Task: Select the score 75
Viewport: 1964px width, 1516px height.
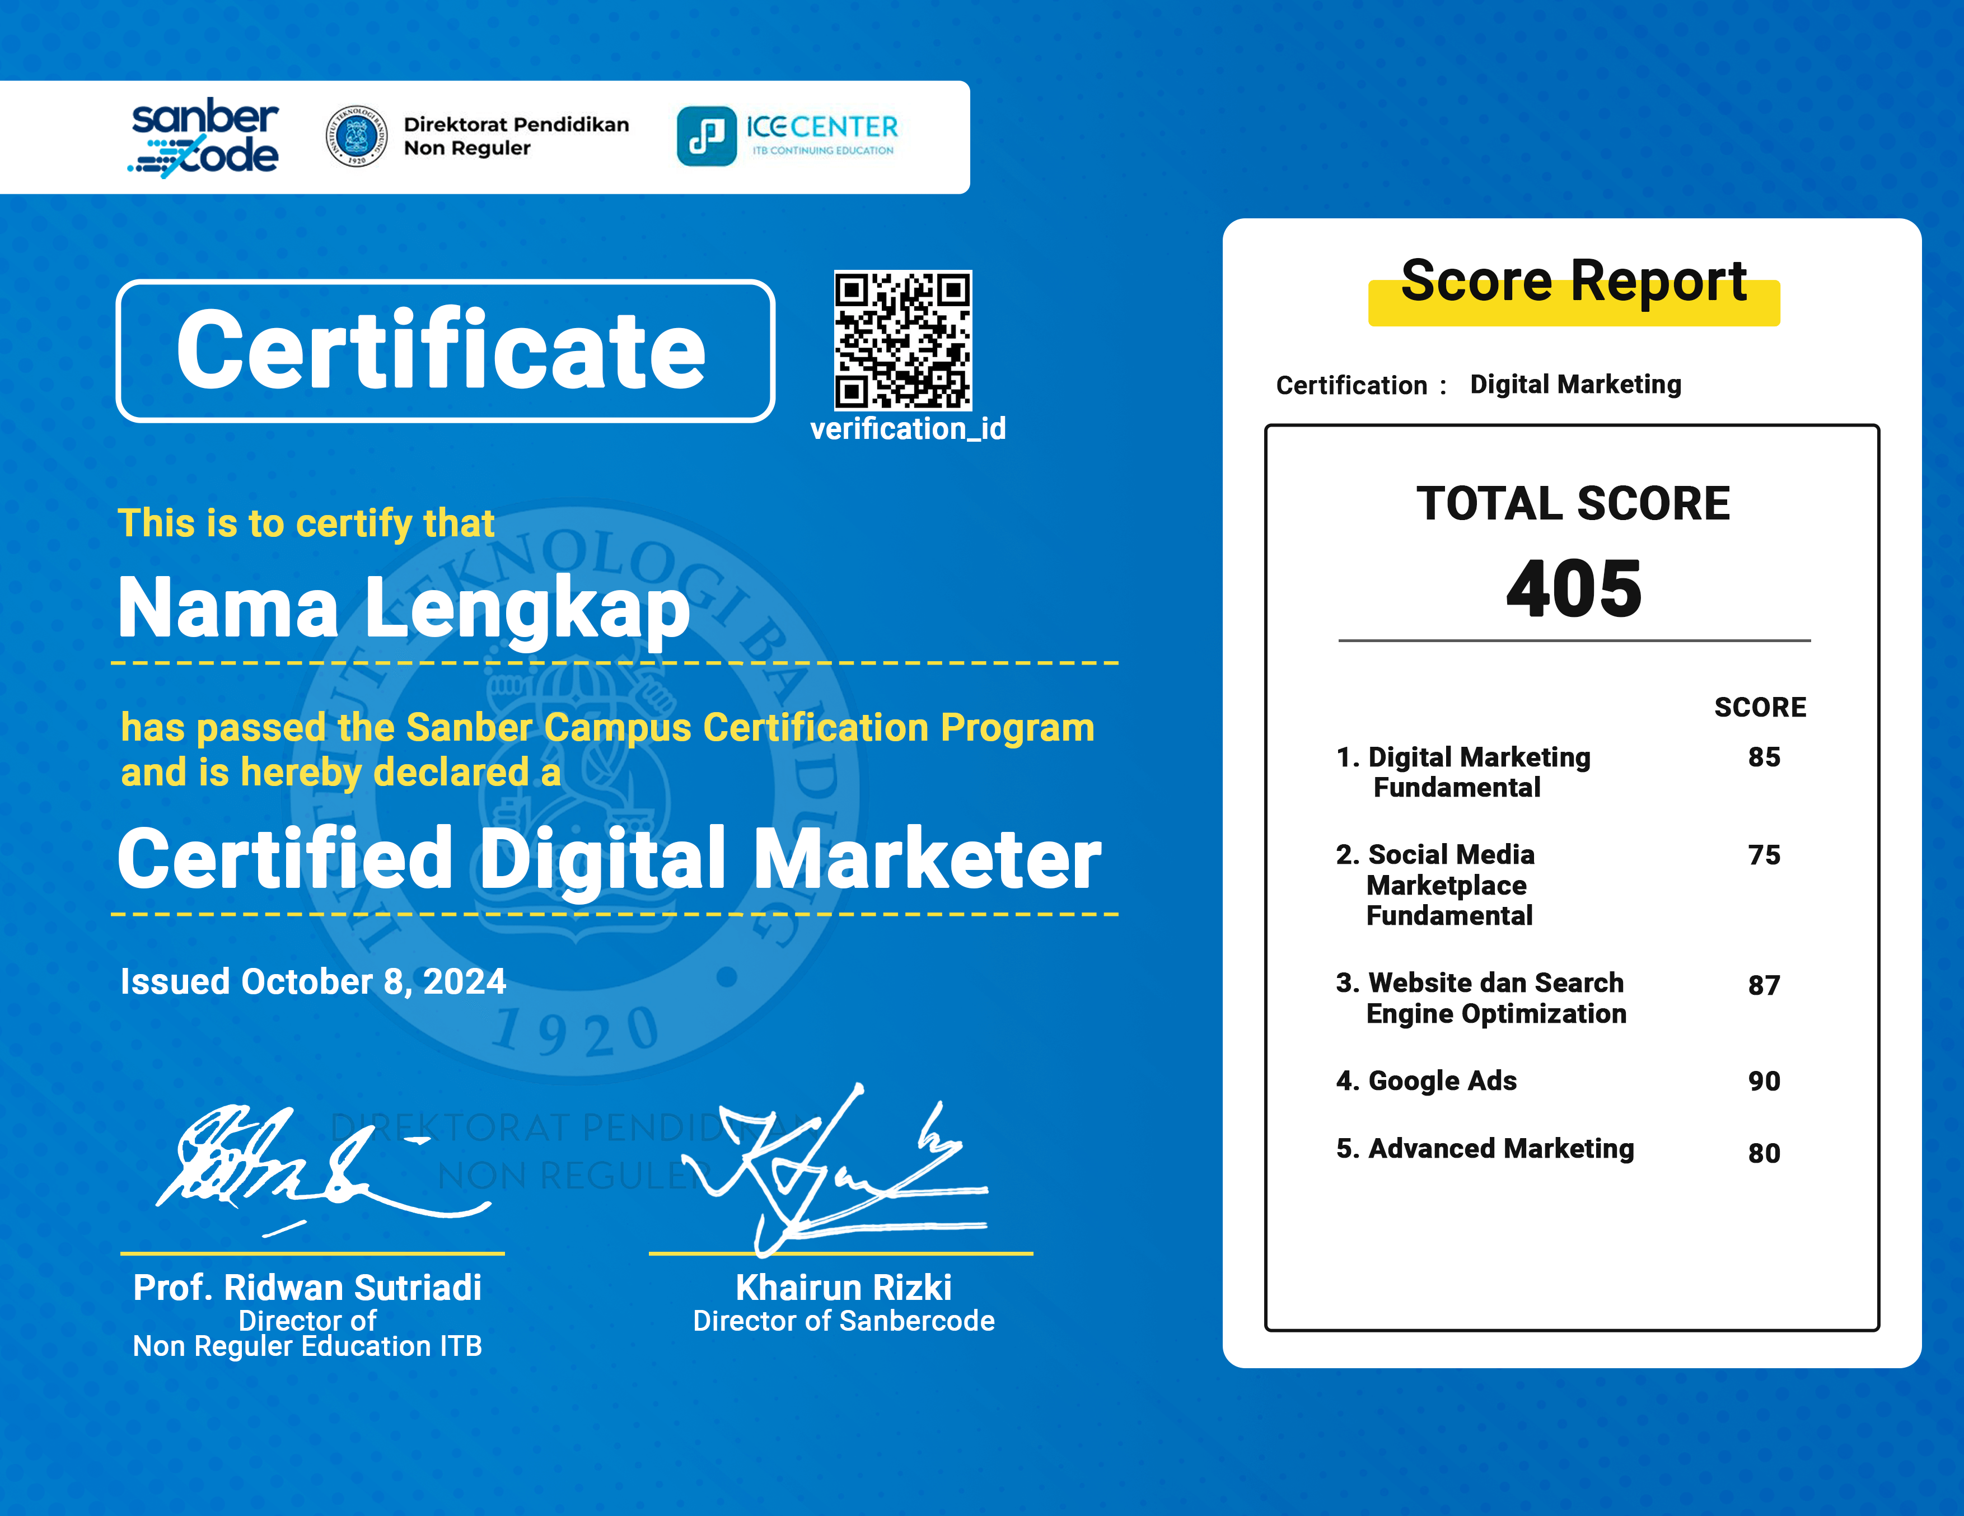Action: point(1764,855)
